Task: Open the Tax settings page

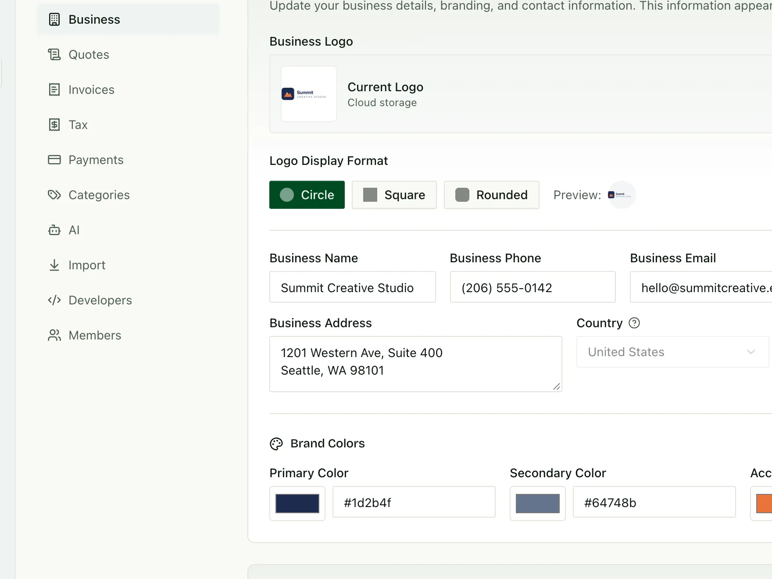Action: [x=128, y=125]
